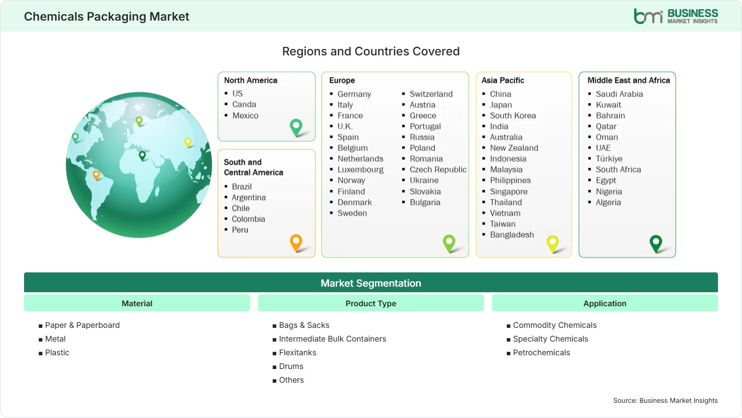The width and height of the screenshot is (742, 418).
Task: Click Germany in the Europe list
Action: (x=354, y=94)
